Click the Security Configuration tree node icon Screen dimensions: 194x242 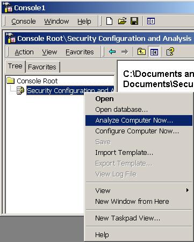pyautogui.click(x=20, y=90)
